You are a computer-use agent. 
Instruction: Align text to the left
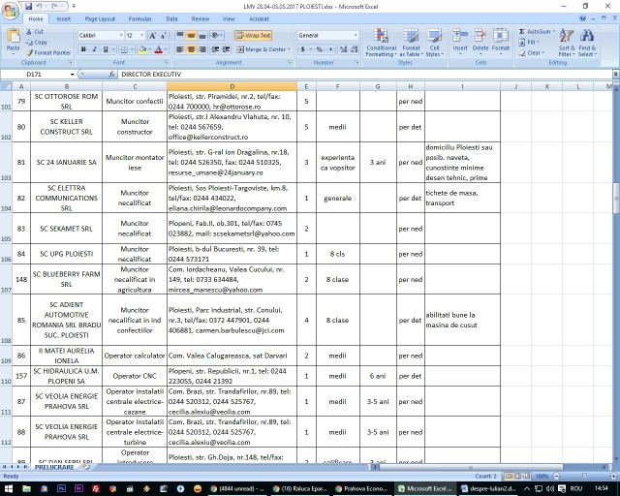pyautogui.click(x=180, y=49)
